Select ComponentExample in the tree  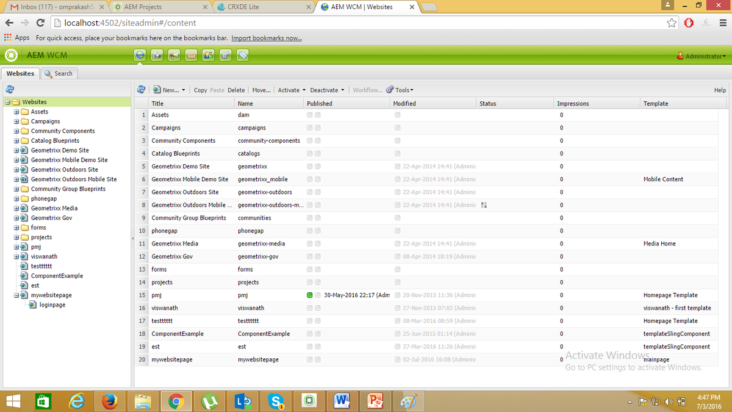point(57,276)
